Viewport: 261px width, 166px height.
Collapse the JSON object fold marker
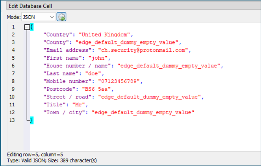[27, 27]
